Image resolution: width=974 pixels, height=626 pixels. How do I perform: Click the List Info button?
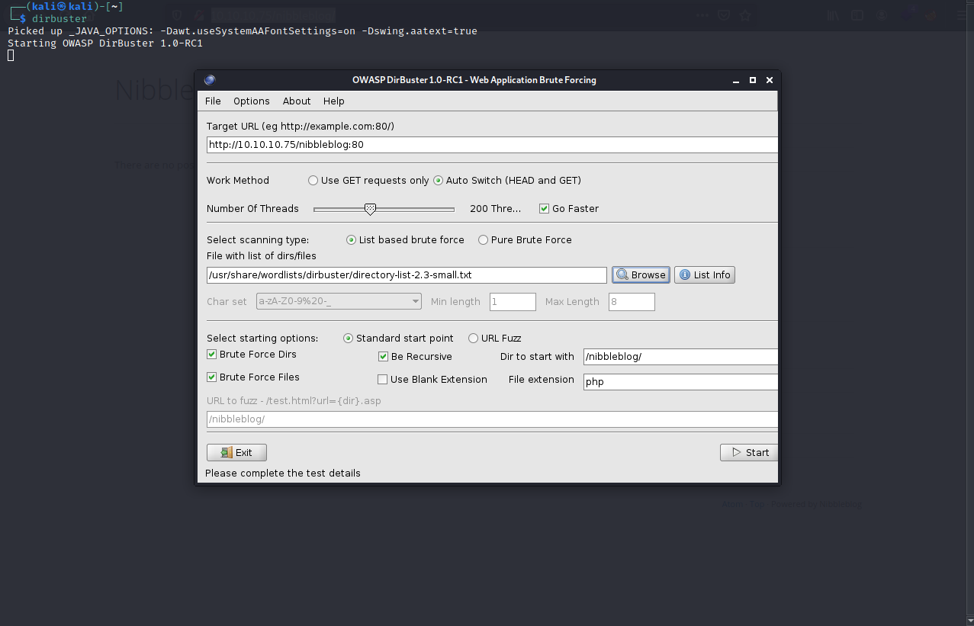pos(705,275)
